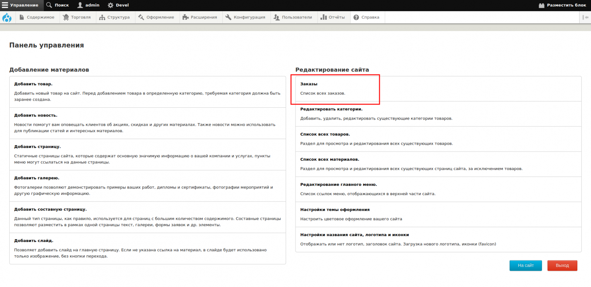Click the Добавить слайд link
The image size is (591, 287).
[34, 241]
